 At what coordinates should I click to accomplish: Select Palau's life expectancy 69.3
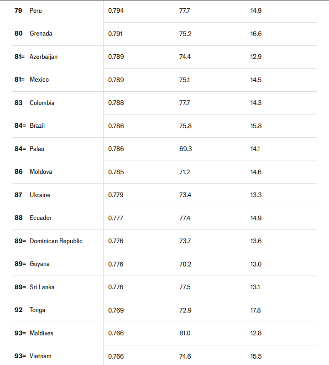coord(185,149)
